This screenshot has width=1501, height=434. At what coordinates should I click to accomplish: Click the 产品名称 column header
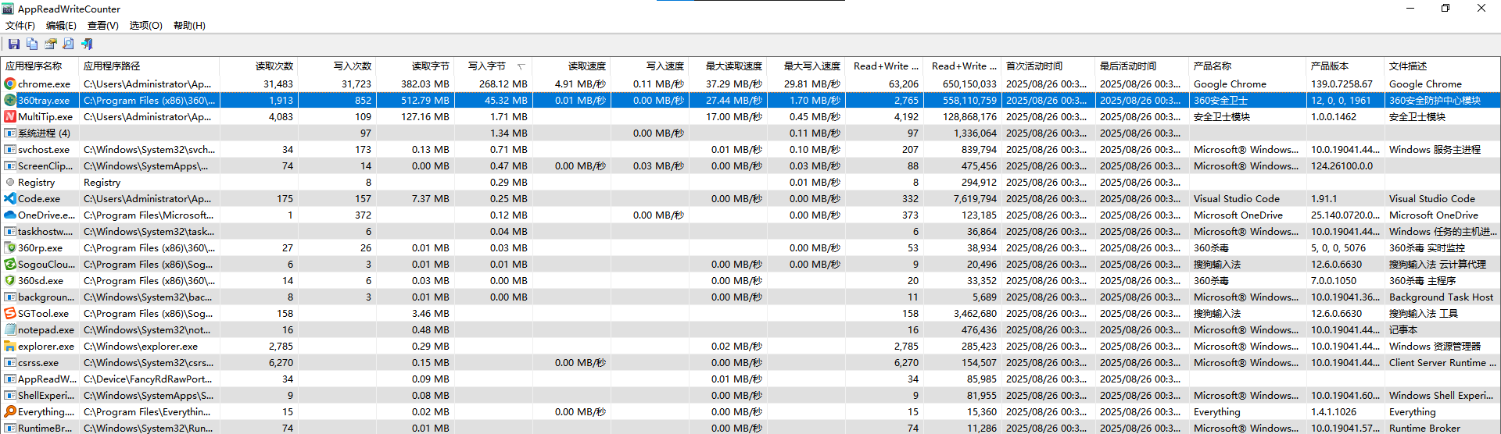[1213, 66]
